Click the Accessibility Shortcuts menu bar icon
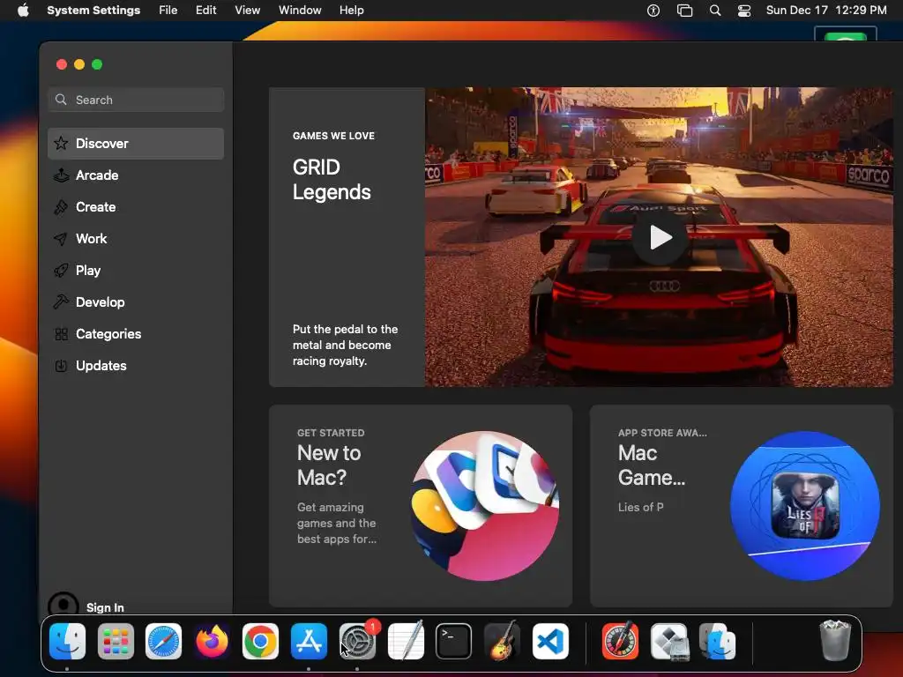The height and width of the screenshot is (677, 903). (653, 10)
